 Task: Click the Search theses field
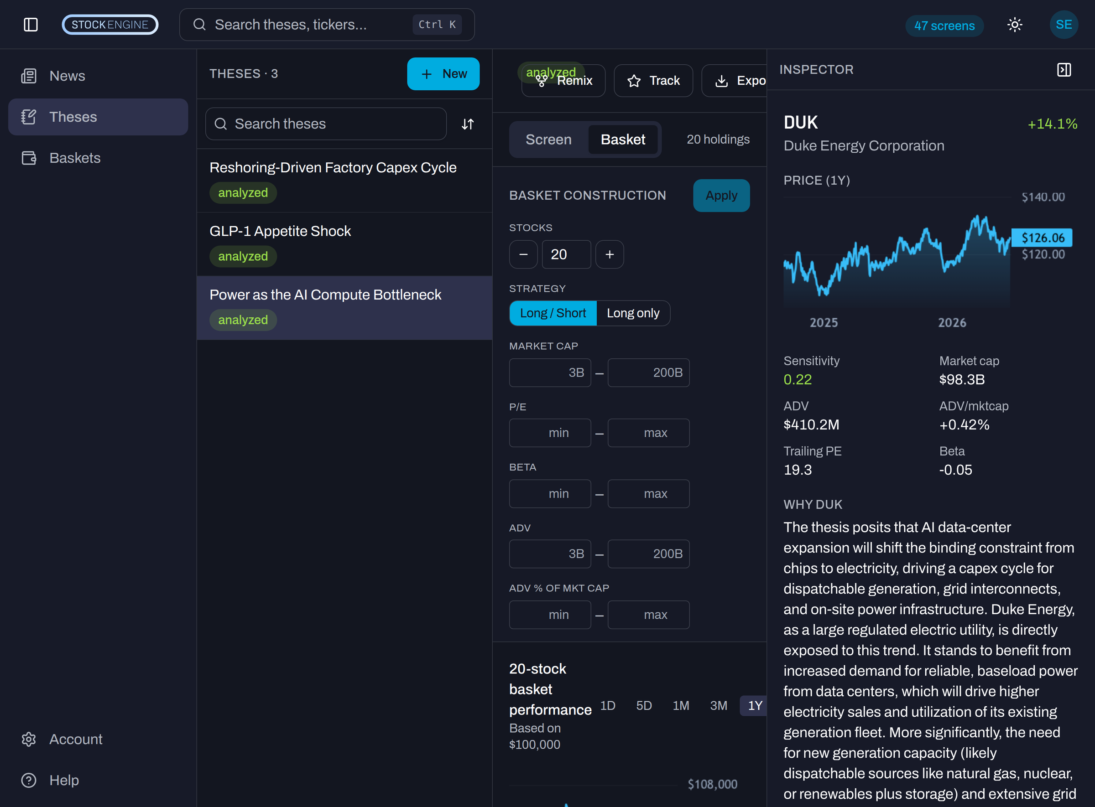tap(326, 124)
